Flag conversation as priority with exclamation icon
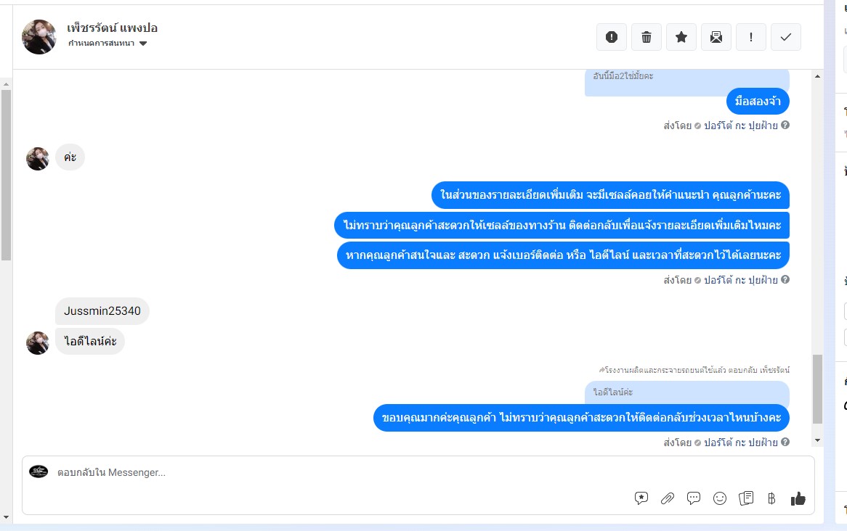Screen dimensions: 847x531 click(751, 37)
